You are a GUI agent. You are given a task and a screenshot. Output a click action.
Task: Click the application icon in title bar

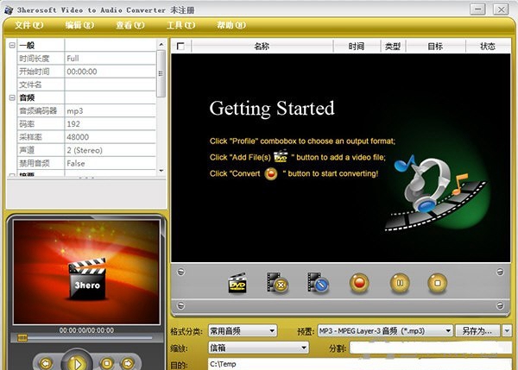click(x=9, y=9)
